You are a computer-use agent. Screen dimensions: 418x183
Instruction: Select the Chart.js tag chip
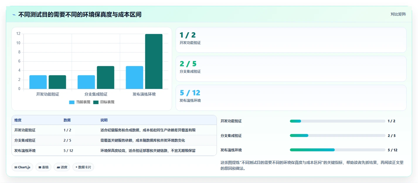pyautogui.click(x=22, y=167)
